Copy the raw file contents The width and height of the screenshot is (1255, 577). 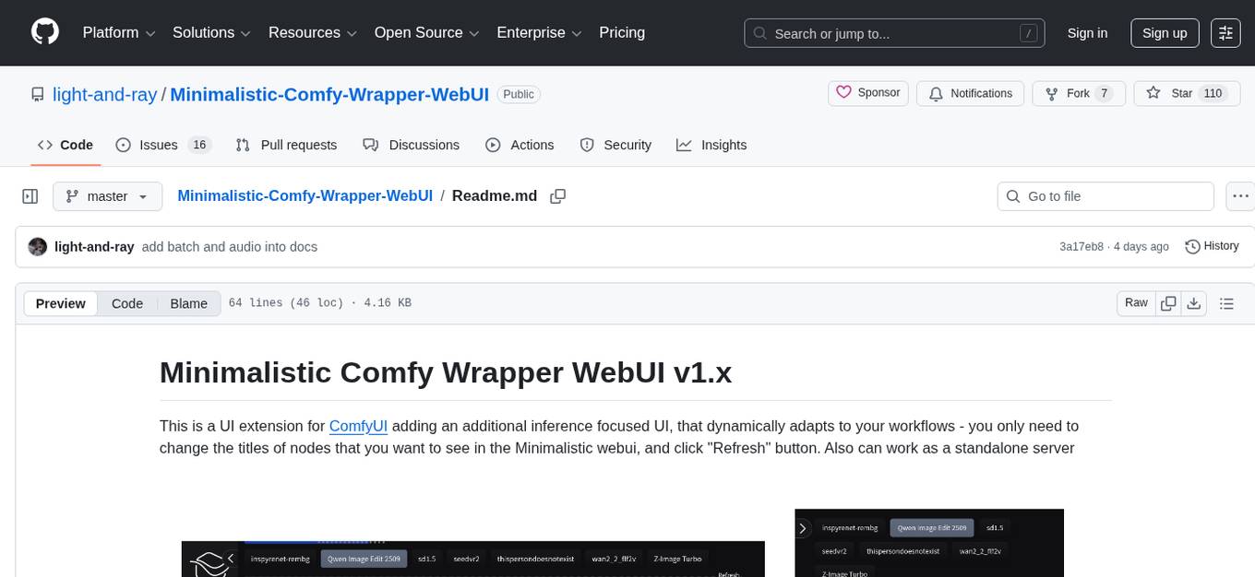(1167, 302)
